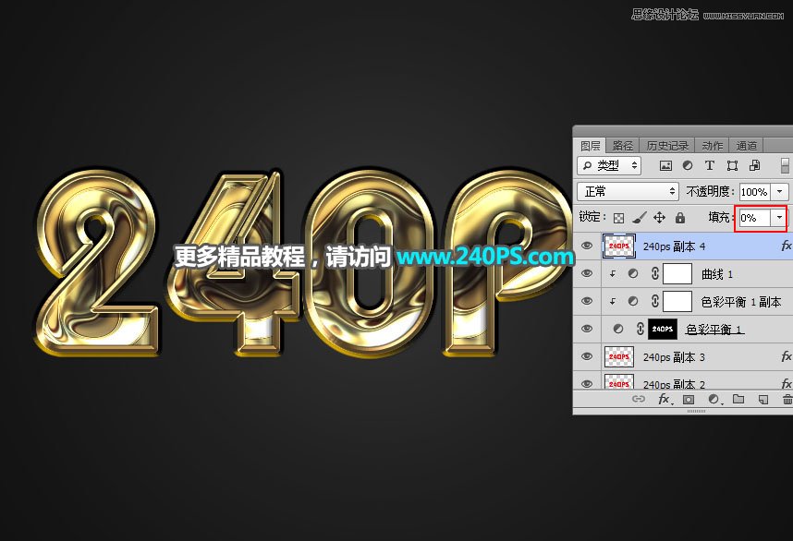The height and width of the screenshot is (541, 793).
Task: Hide the 240ps 副本 3 layer
Action: (587, 356)
